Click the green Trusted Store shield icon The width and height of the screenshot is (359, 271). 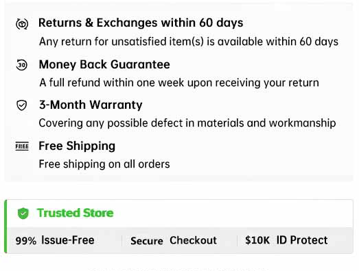click(23, 214)
